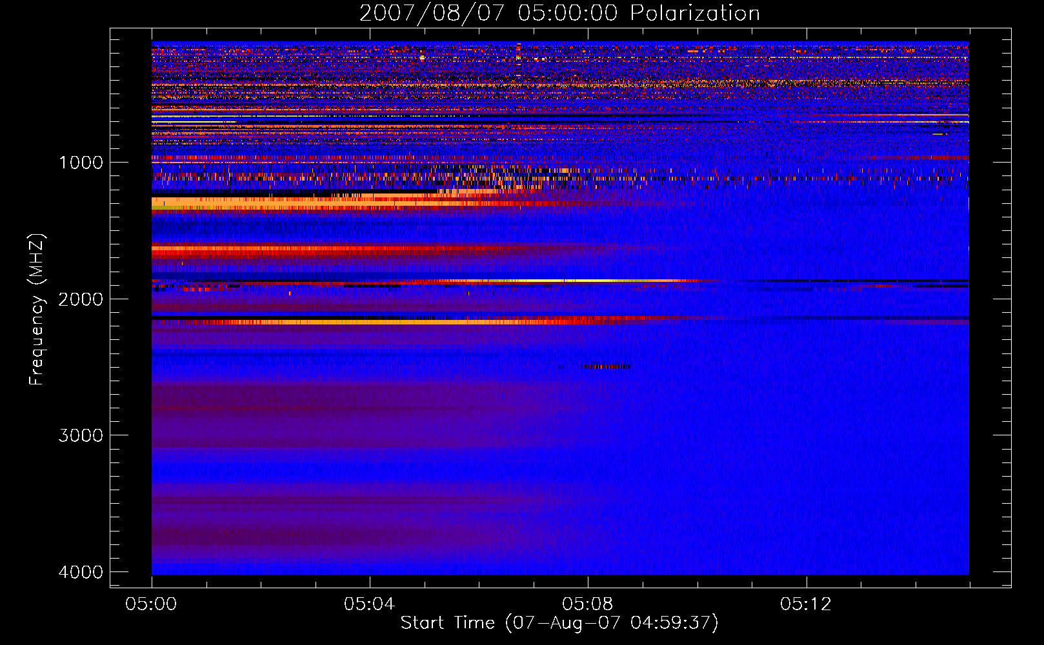Select the 'Start Time (07-Aug-07 04:59:37)' label
This screenshot has height=645, width=1044.
[559, 623]
